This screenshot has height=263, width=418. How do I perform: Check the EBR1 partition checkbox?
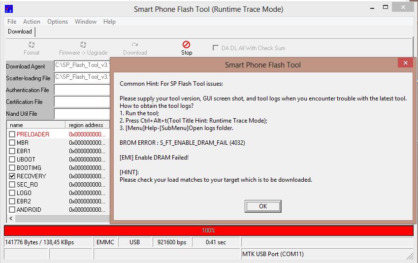click(x=12, y=151)
